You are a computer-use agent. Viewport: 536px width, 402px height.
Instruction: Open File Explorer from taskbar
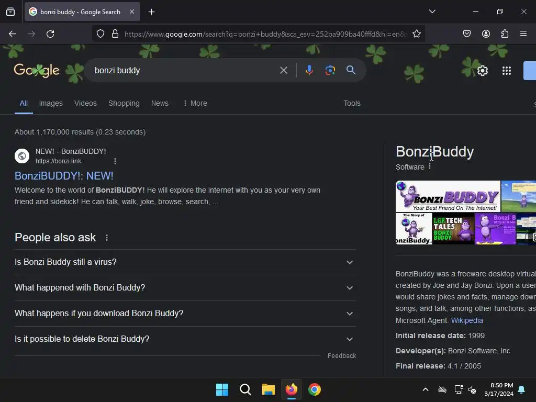(269, 389)
